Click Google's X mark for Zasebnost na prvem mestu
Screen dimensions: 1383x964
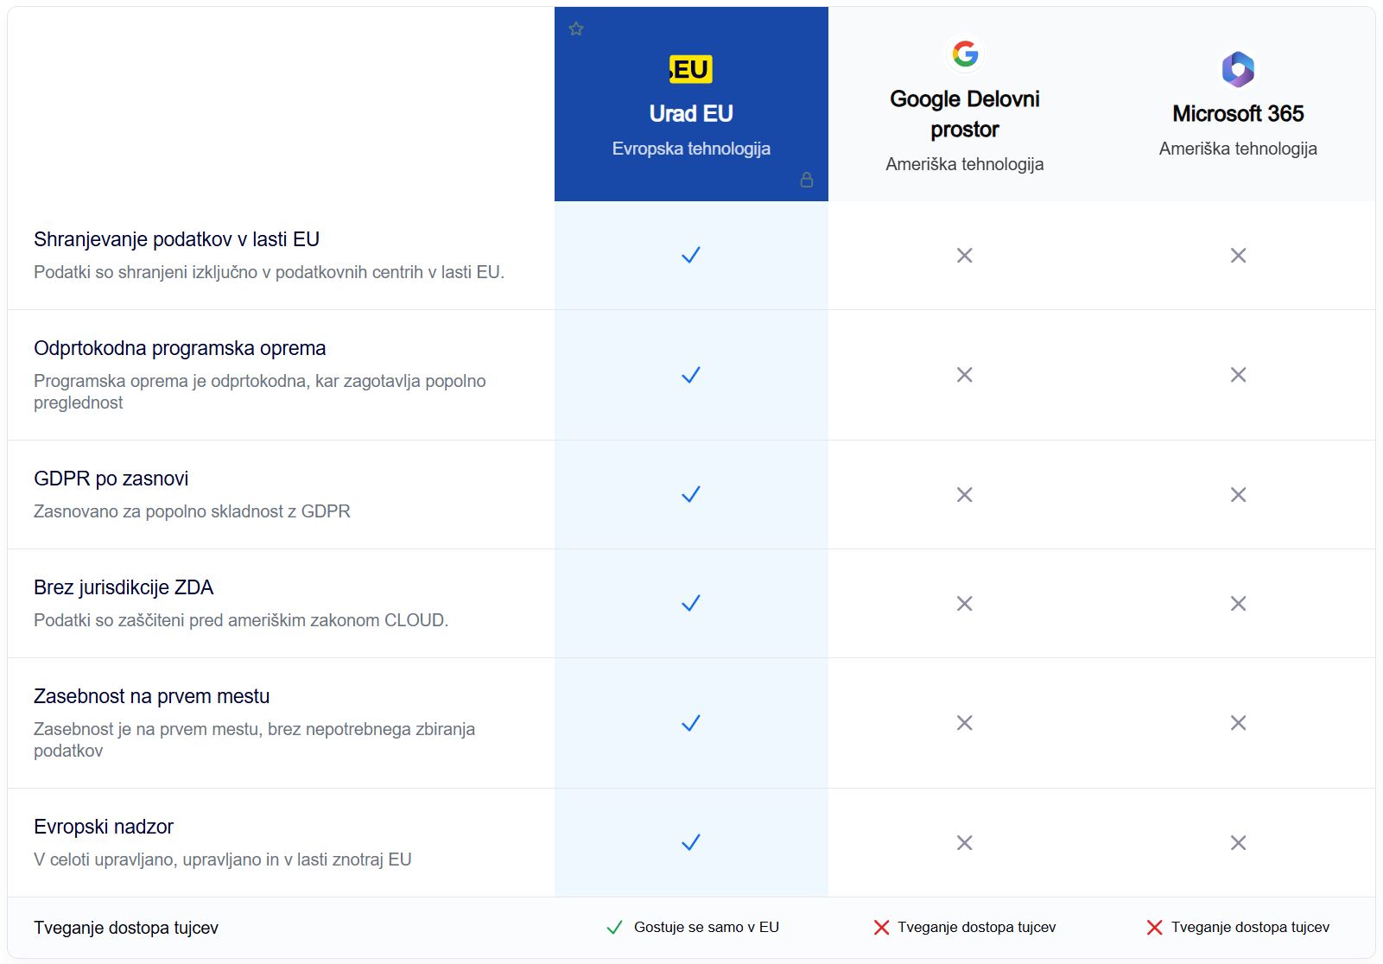[x=965, y=723]
